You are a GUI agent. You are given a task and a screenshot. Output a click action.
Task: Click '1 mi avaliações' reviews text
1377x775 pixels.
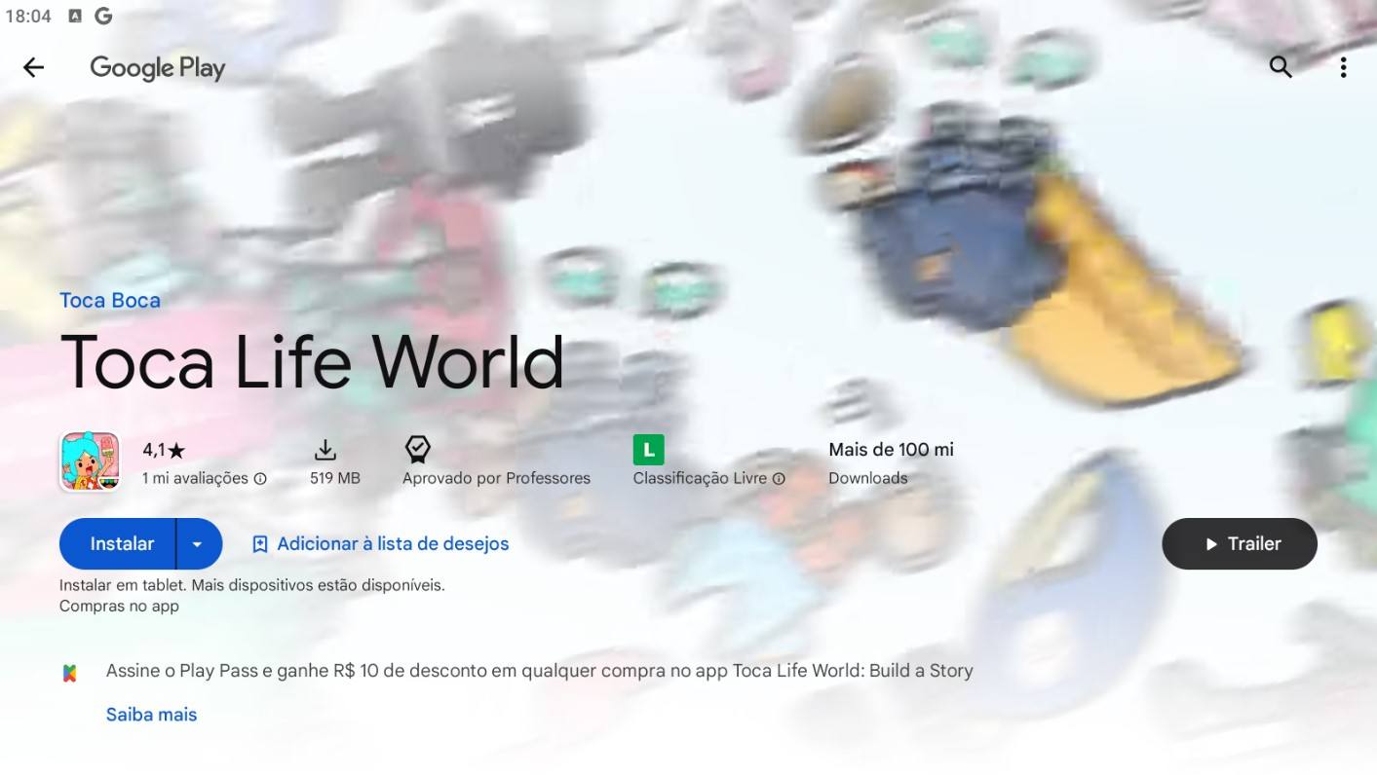(195, 478)
